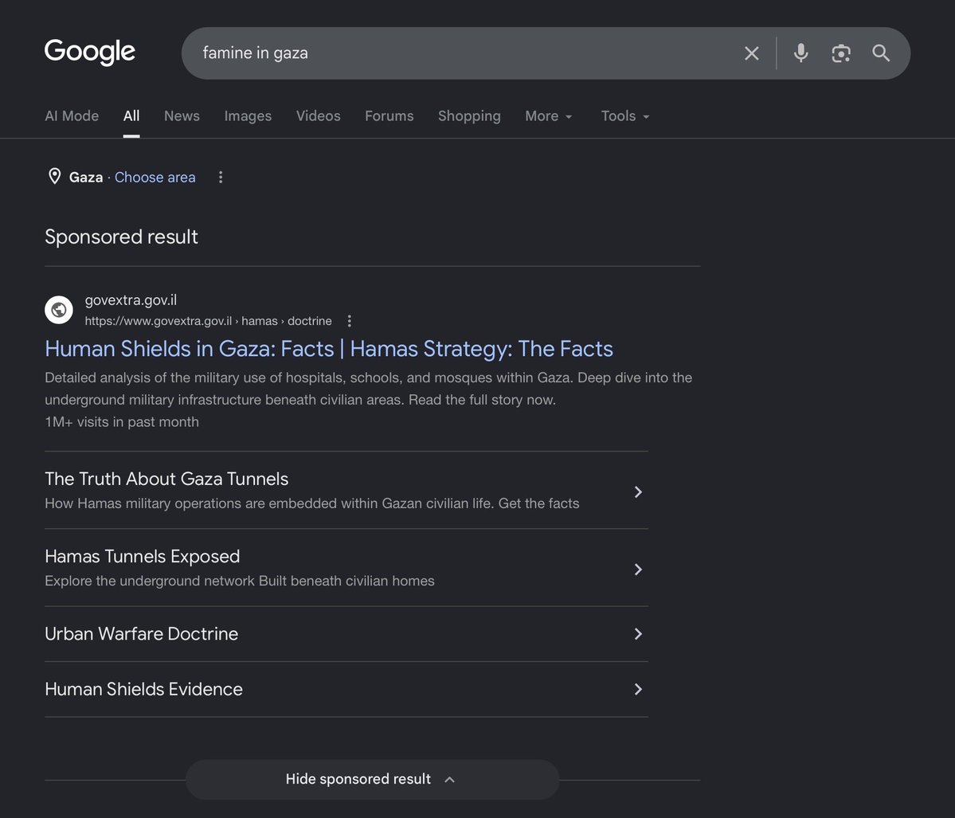Click the Gaza location label
Viewport: 955px width, 818px height.
[x=86, y=178]
